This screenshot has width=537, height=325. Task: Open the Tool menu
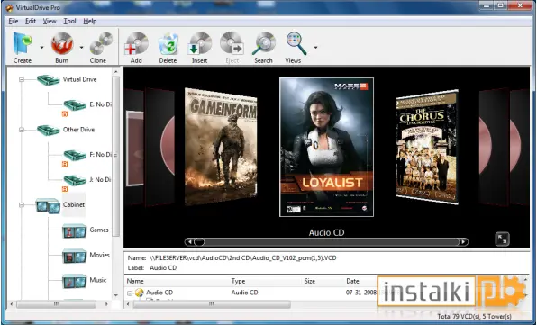(x=69, y=22)
